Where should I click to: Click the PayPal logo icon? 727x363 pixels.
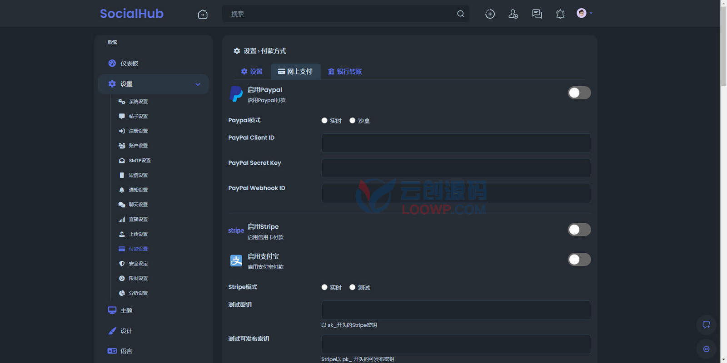(x=236, y=94)
